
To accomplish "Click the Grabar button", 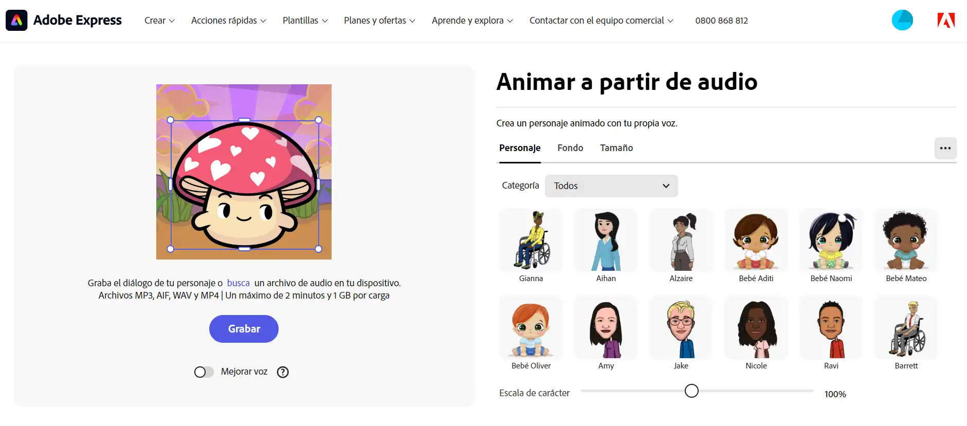I will tap(244, 329).
